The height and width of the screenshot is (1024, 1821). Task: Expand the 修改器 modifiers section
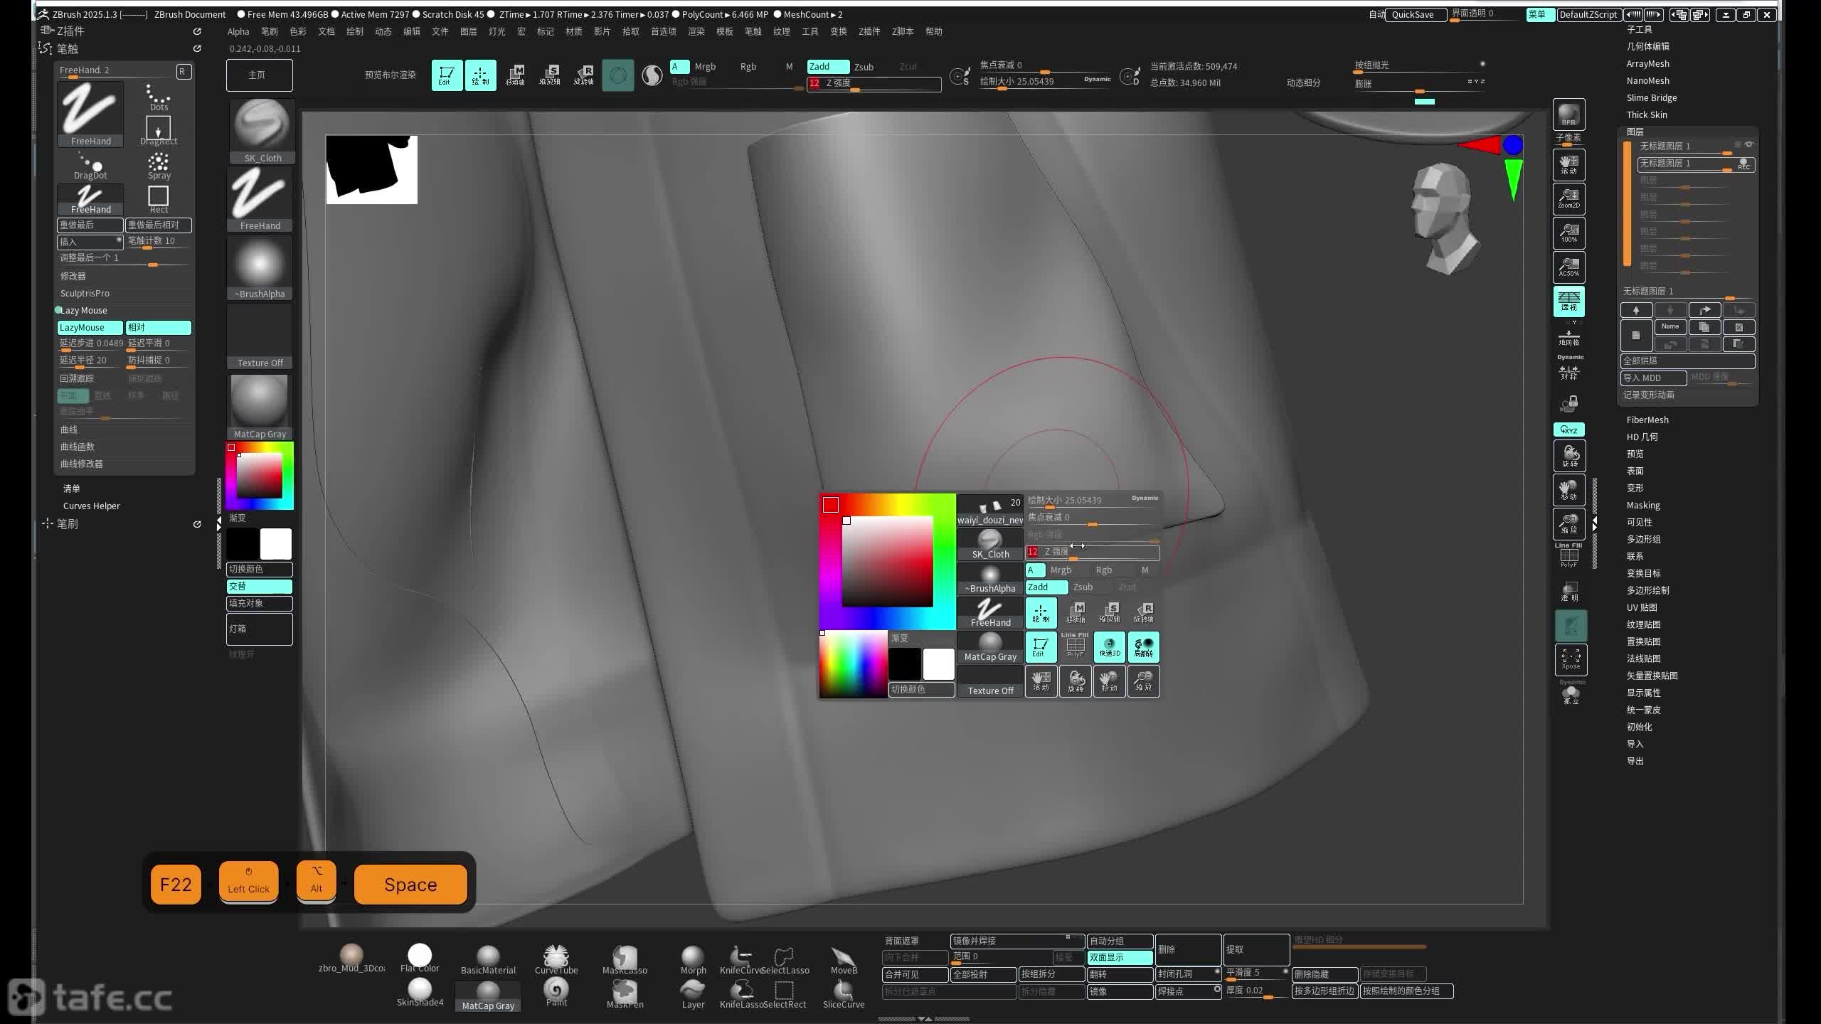pos(73,276)
